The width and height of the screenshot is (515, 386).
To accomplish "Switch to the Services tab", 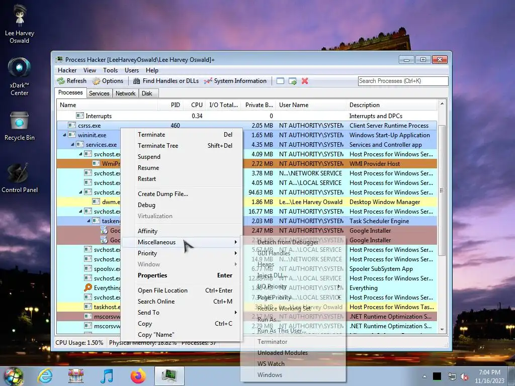I will pyautogui.click(x=99, y=93).
